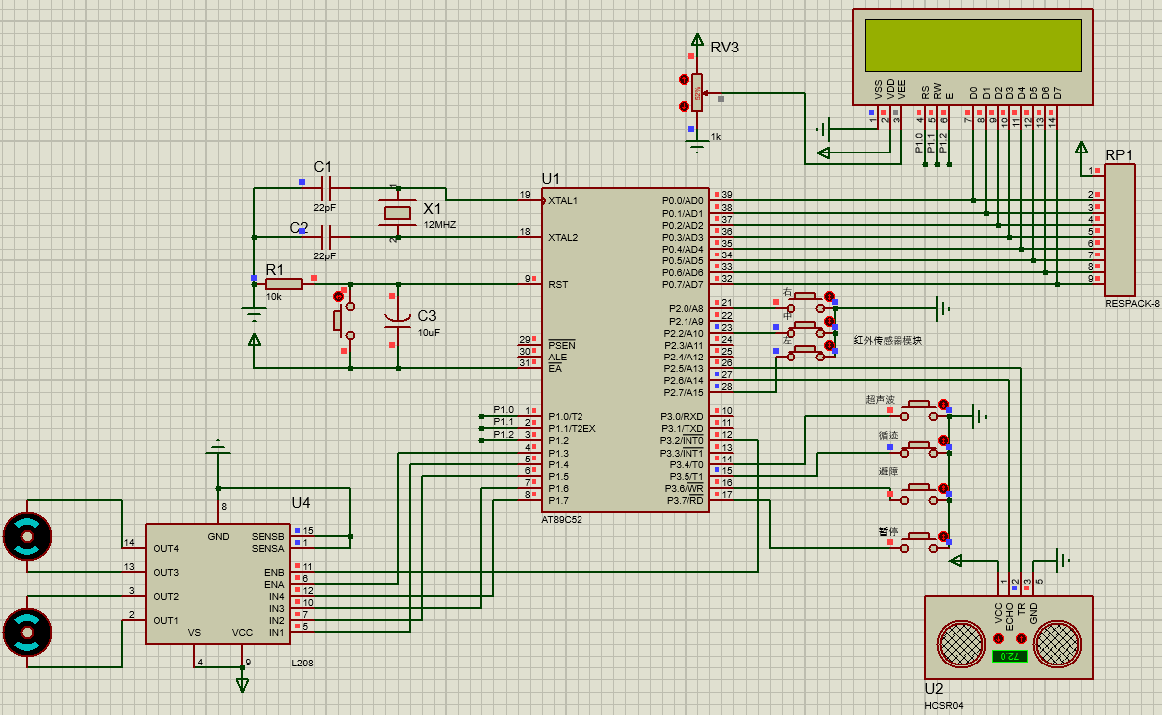Viewport: 1162px width, 715px height.
Task: Select the battery ground symbol below R1
Action: tap(254, 313)
